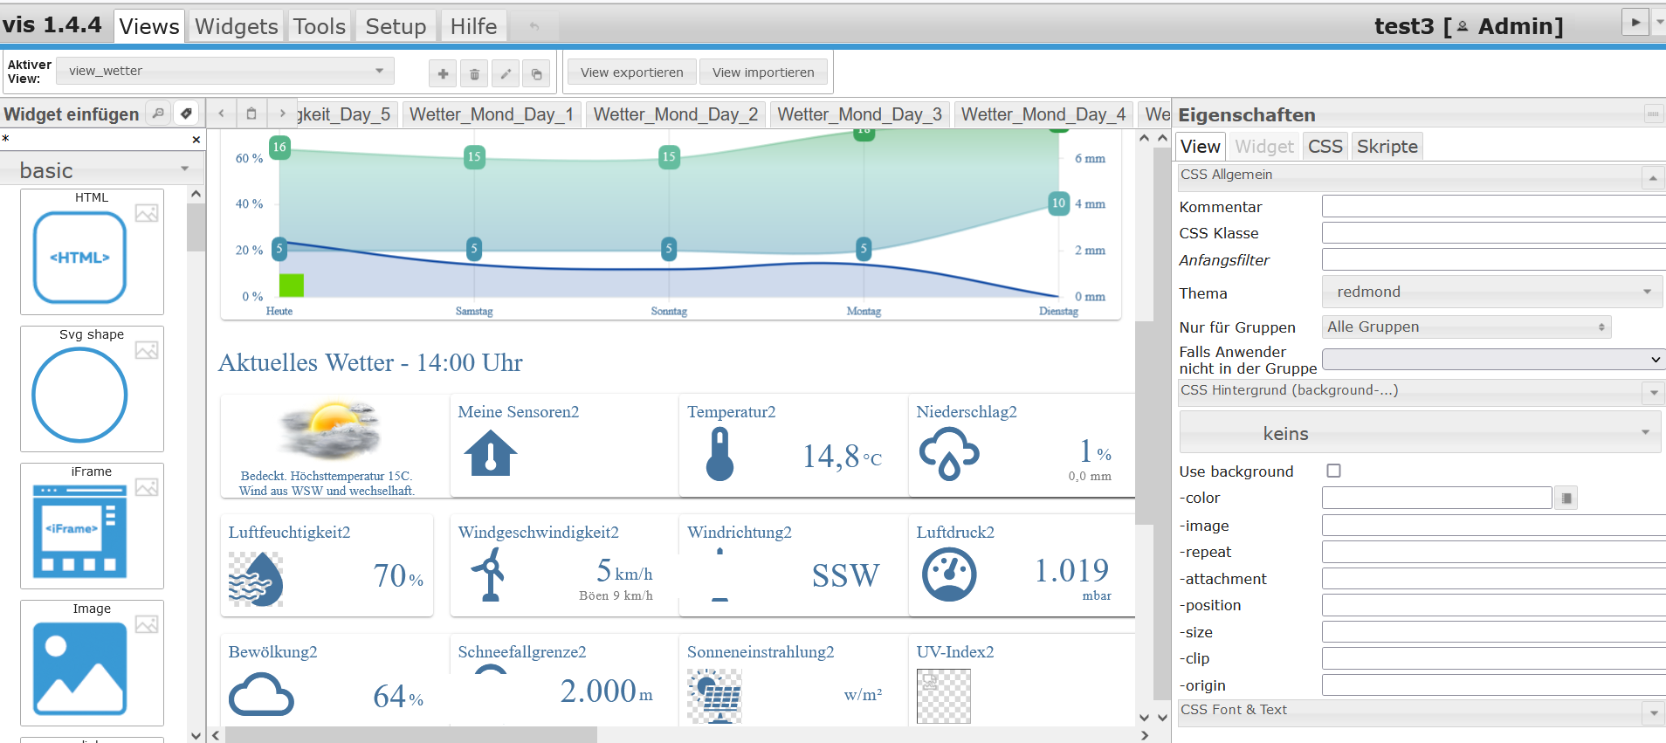Click the solar panel icon in Sonneneinstrahlung2

714,696
